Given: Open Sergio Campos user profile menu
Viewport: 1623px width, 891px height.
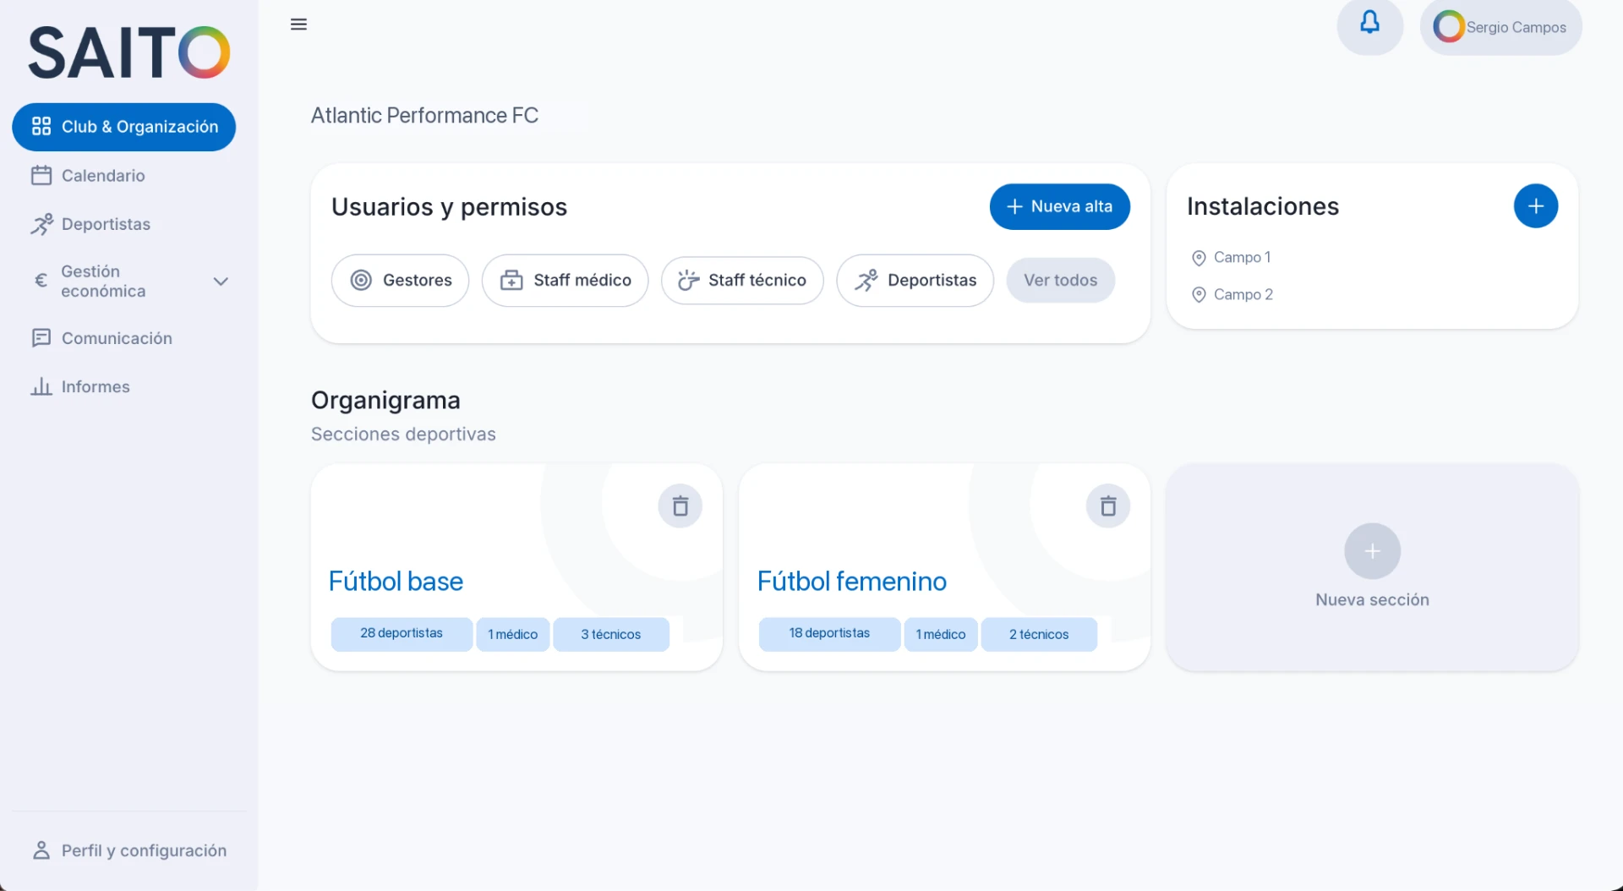Looking at the screenshot, I should coord(1500,27).
